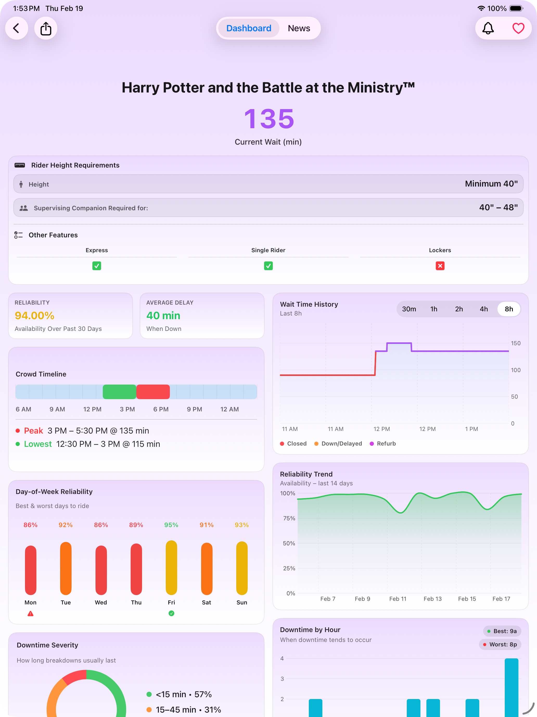Viewport: 537px width, 717px height.
Task: Tap the Saturday orange reliability bar
Action: (x=207, y=569)
